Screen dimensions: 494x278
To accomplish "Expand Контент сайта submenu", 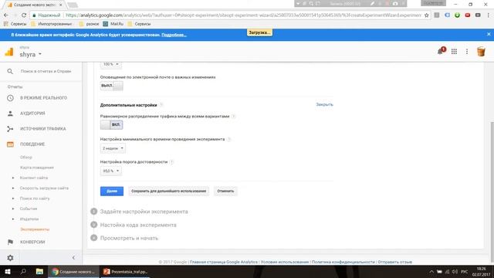I will 13,178.
